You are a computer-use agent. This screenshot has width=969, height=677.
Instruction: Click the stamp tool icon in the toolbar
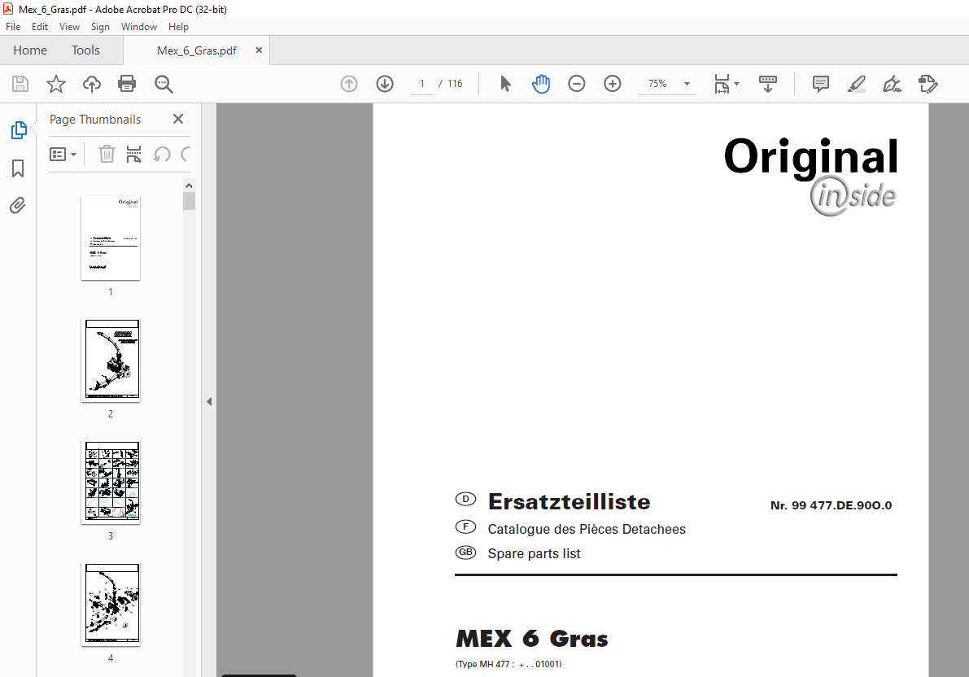coord(928,84)
